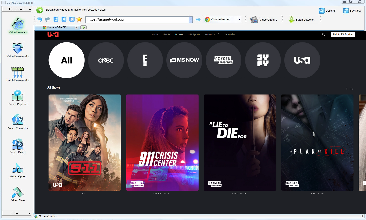Go to Home in site navigation
The height and width of the screenshot is (220, 366).
click(155, 34)
